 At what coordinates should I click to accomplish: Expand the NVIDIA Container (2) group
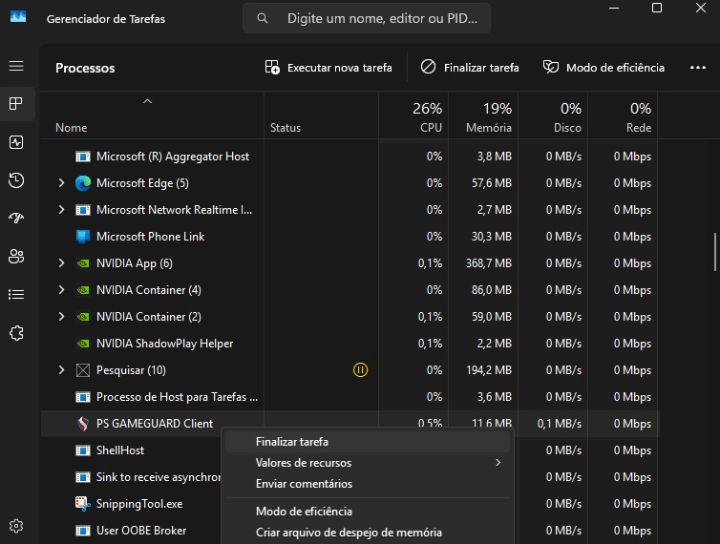[x=61, y=317]
